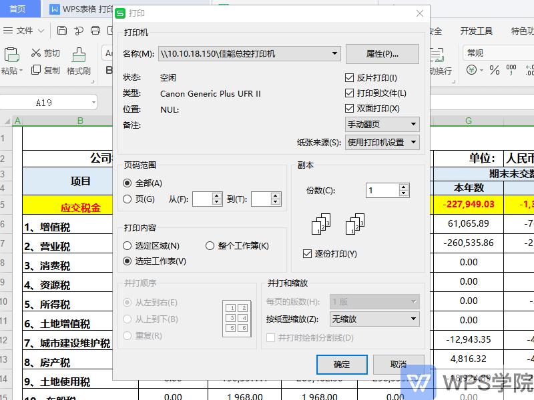This screenshot has width=534, height=400.
Task: Disable 双面打印(X) option
Action: pyautogui.click(x=349, y=109)
